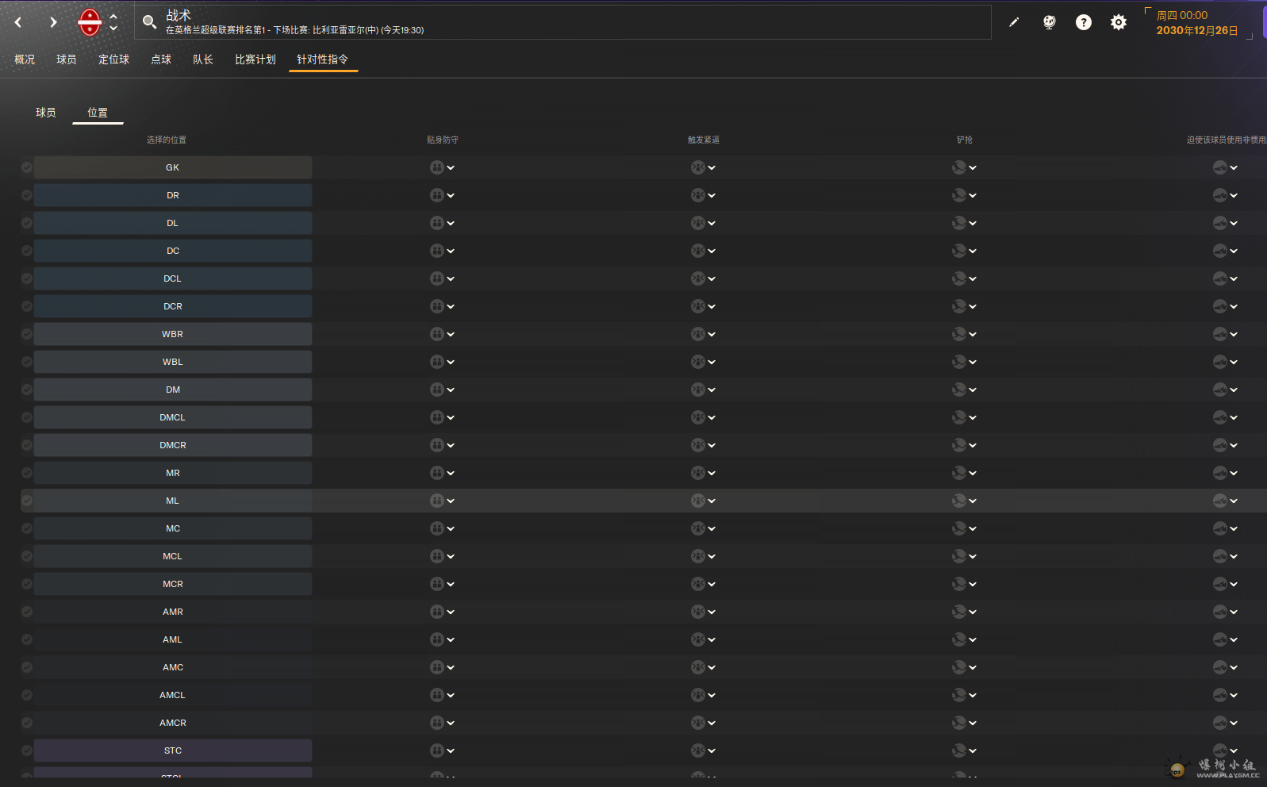Open the 比赛计划 tab

(x=255, y=60)
